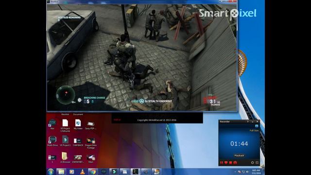Open Nox player from the taskbar
Viewport: 311px width, 175px height.
tap(104, 172)
